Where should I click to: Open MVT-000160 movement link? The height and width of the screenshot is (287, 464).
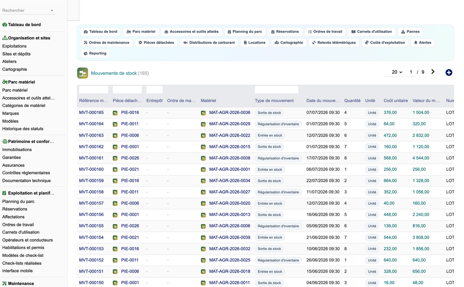(x=91, y=170)
